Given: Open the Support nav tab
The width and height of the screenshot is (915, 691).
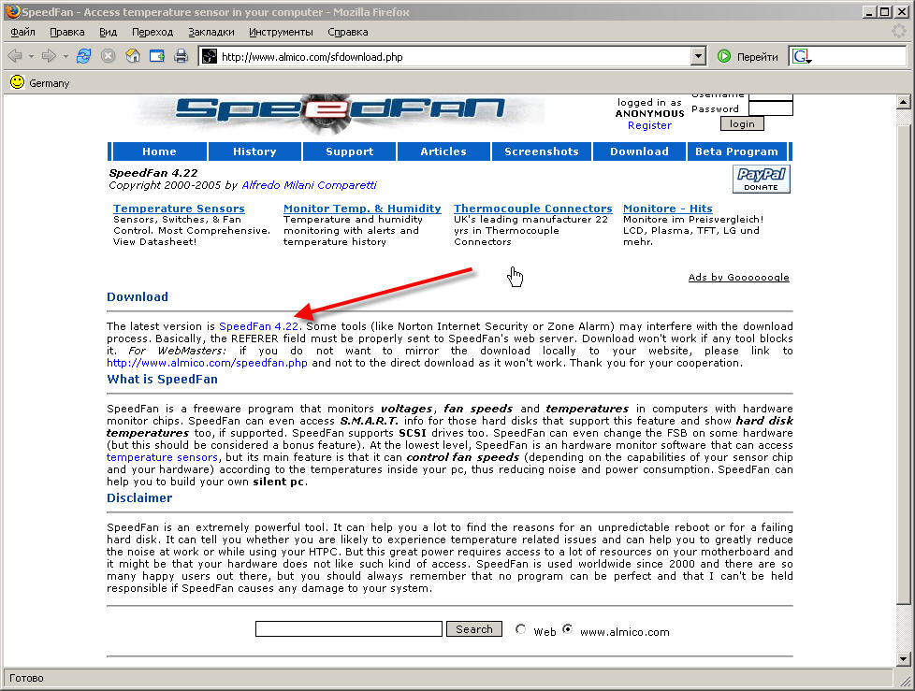Looking at the screenshot, I should 350,151.
